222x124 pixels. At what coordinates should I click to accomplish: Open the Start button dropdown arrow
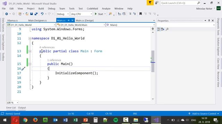coord(105,14)
